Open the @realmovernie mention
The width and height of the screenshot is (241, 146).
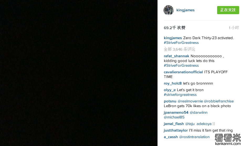[190, 101]
